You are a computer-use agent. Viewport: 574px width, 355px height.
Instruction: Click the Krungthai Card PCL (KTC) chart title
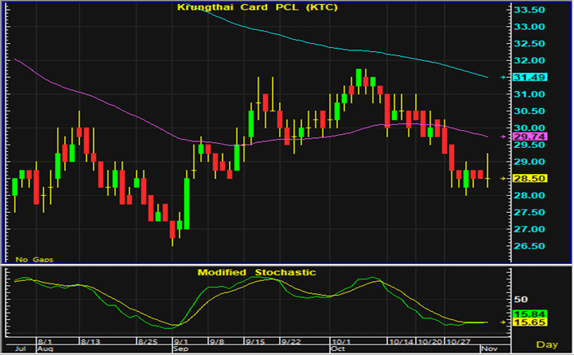(x=257, y=8)
